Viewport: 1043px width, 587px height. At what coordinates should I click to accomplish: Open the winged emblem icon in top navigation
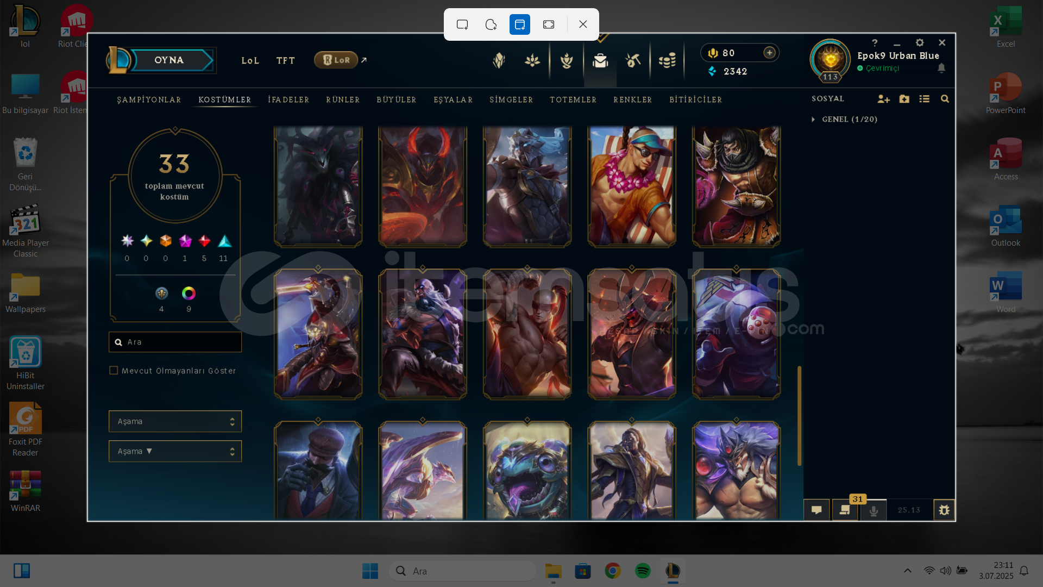(567, 60)
